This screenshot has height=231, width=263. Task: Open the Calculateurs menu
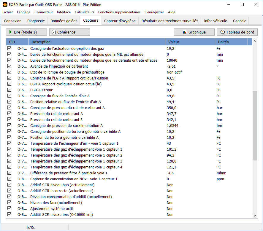click(84, 12)
